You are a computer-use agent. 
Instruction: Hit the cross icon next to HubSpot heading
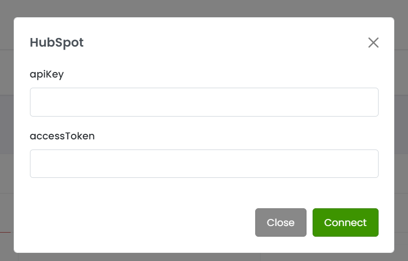pos(373,43)
